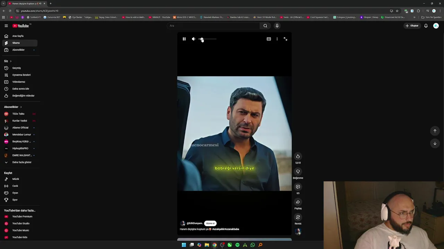Expand the tab search dropdown
The height and width of the screenshot is (249, 444).
click(x=3, y=3)
